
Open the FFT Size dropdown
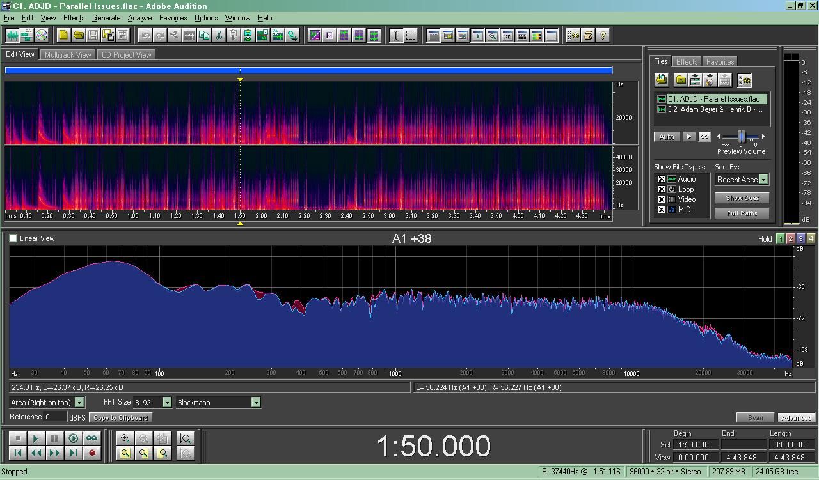tap(166, 403)
